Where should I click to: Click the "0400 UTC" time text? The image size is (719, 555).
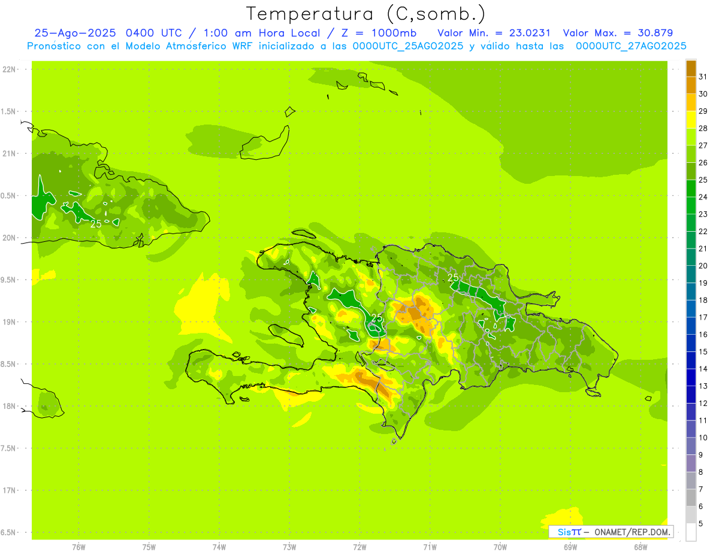click(x=155, y=33)
